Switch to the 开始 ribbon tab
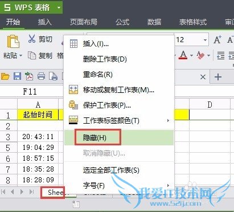The image size is (234, 212). pos(13,22)
